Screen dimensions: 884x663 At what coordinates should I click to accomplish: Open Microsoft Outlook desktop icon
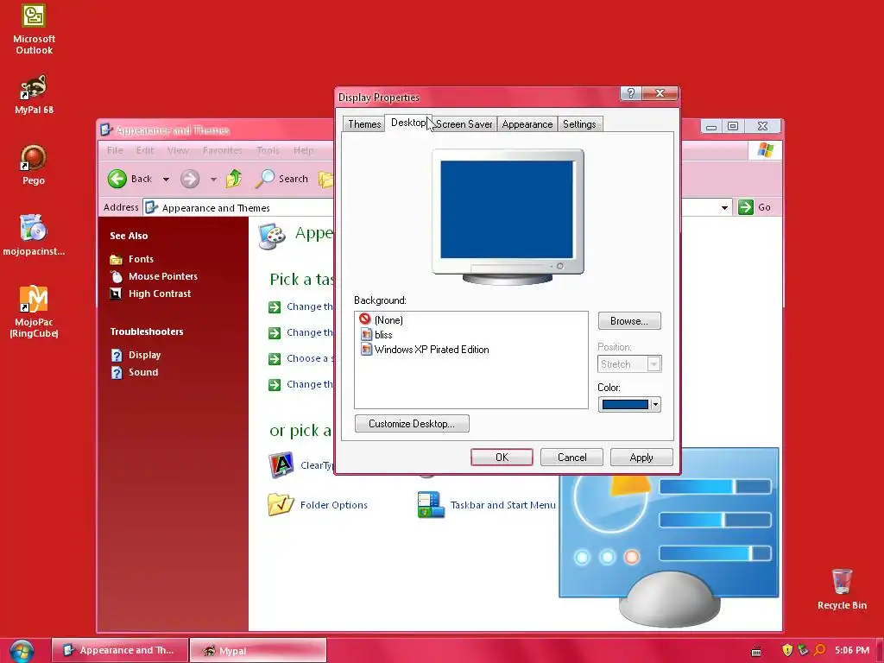(x=34, y=29)
